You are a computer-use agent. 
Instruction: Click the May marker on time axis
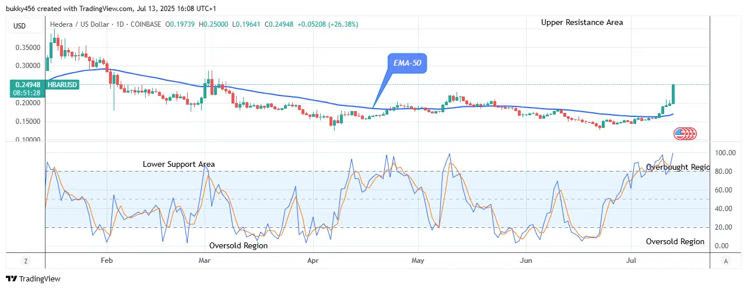click(418, 261)
